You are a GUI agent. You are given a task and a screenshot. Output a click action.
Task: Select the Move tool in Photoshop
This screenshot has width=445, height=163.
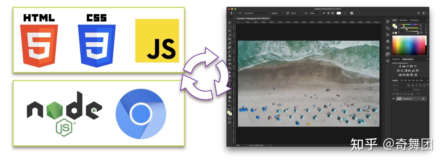tap(230, 22)
